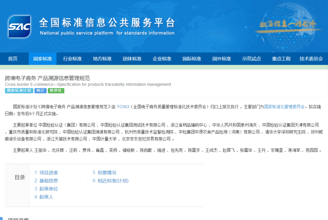Click drafter name 苑园园
Screen dimensions: 328x220
coord(312,150)
